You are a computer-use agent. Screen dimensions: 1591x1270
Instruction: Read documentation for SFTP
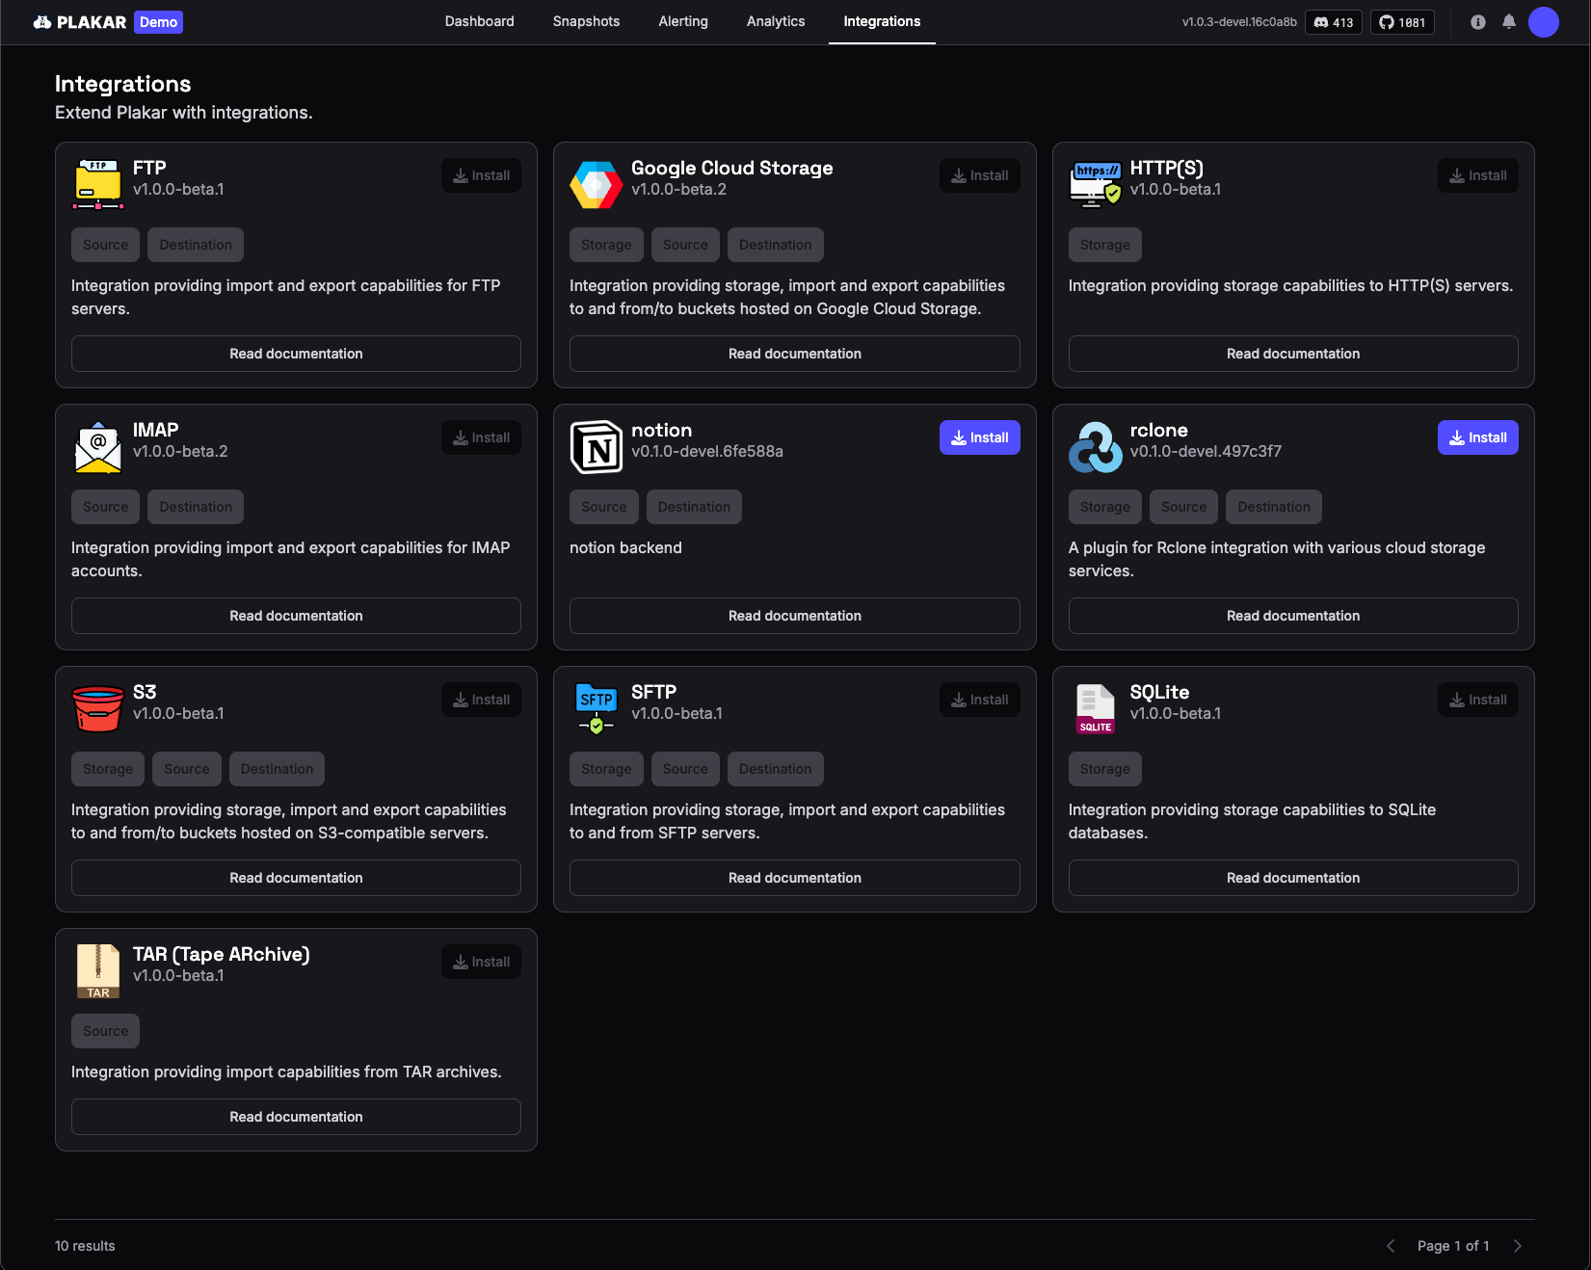point(794,878)
